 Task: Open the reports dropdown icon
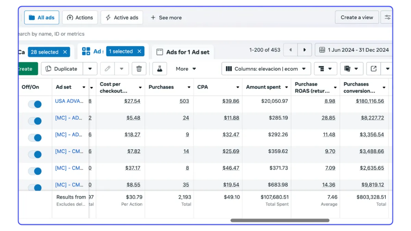[352, 69]
